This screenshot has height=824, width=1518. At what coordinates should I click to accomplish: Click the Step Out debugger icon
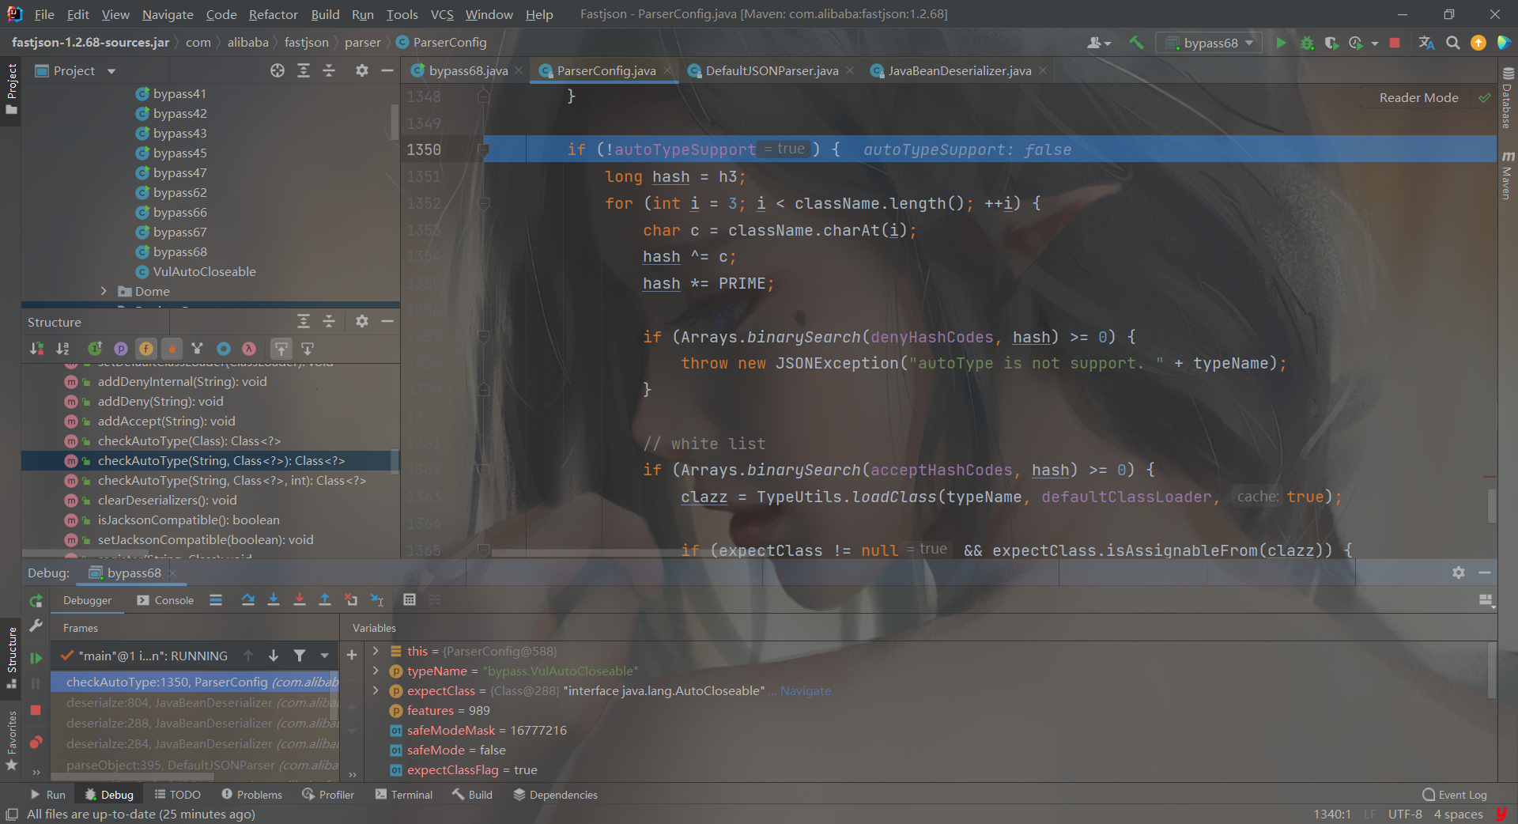coord(324,600)
